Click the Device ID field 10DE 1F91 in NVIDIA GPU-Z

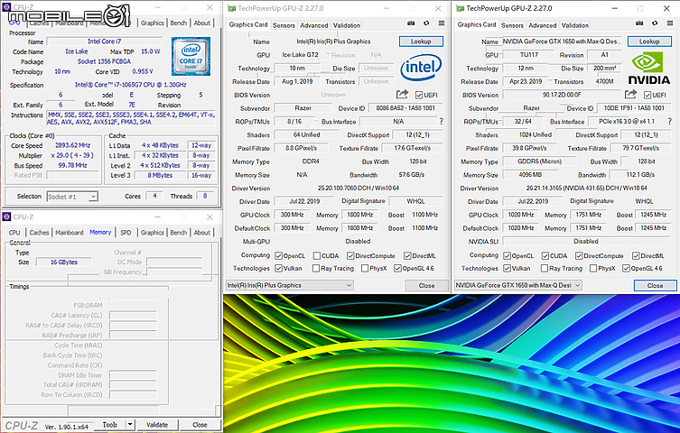pos(634,108)
